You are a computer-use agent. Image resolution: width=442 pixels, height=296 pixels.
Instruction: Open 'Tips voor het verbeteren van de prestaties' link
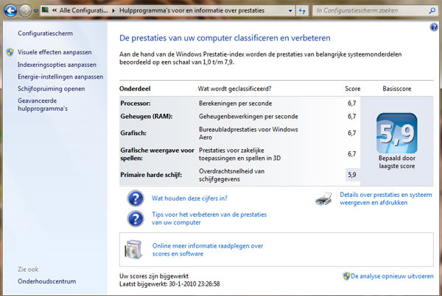point(209,218)
